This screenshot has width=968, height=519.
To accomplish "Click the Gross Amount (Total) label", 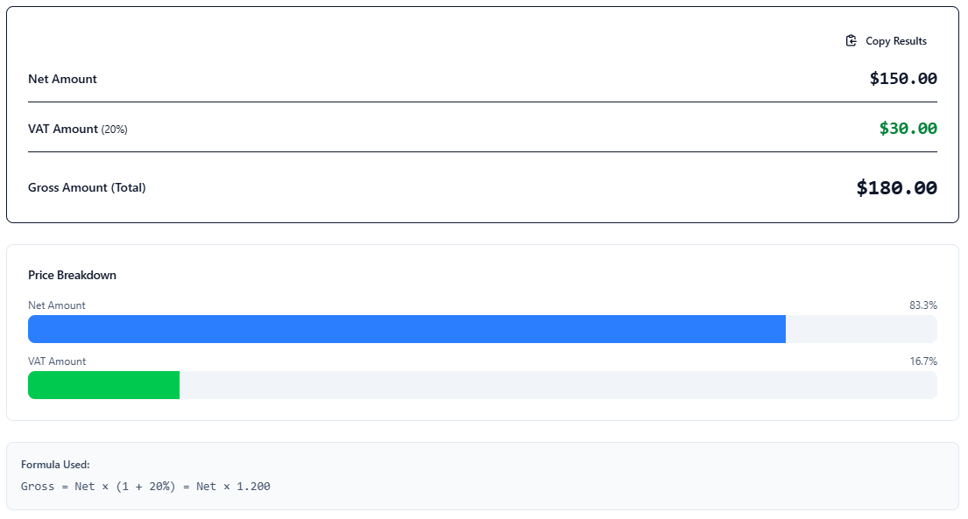I will coord(87,187).
